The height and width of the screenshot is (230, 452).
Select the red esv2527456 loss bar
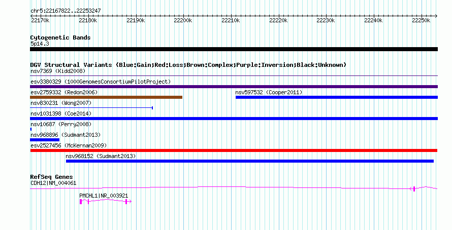coord(234,150)
